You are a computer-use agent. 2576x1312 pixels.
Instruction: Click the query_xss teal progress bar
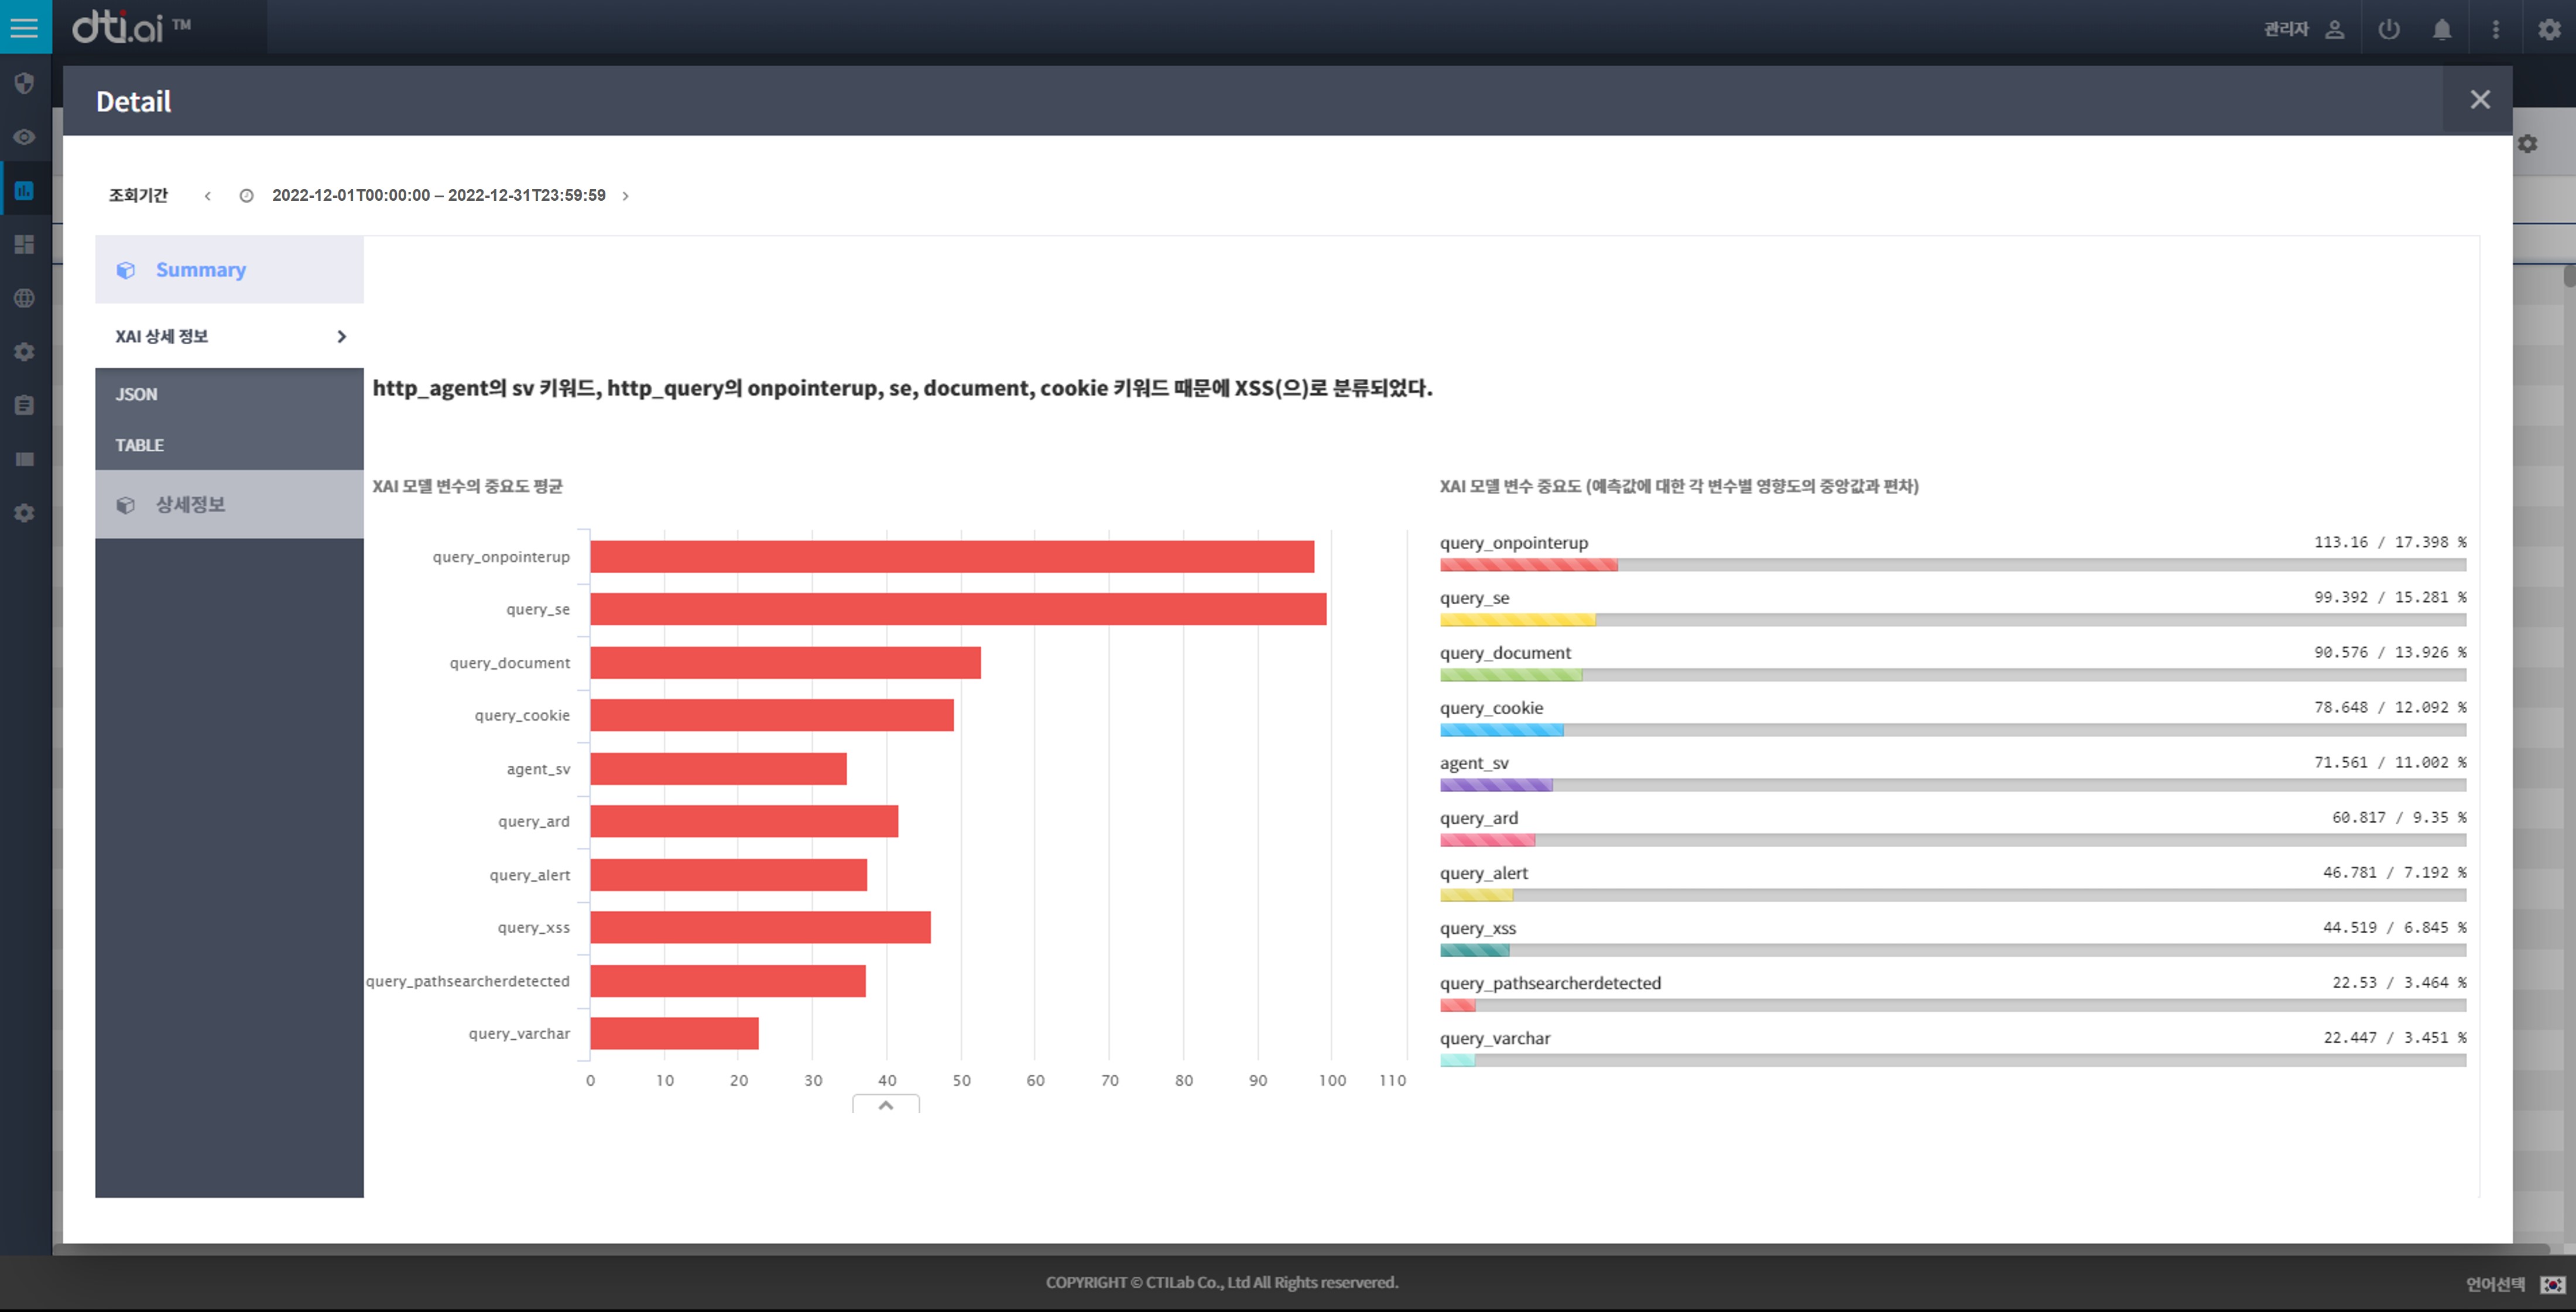click(1474, 950)
